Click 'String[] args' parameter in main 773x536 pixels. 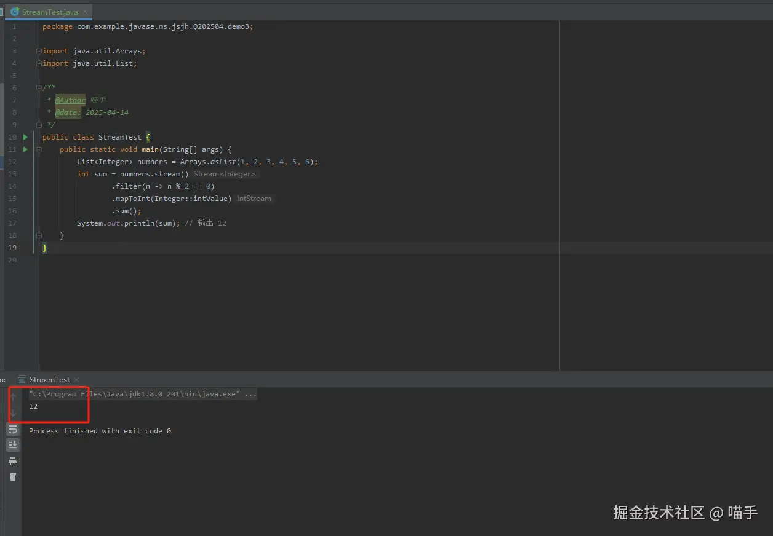[193, 149]
